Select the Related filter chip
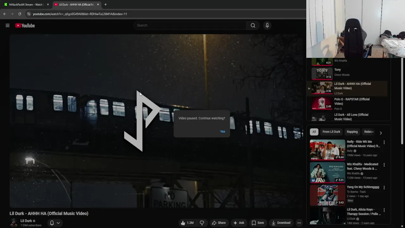Viewport: 405px width, 228px height. 369,132
